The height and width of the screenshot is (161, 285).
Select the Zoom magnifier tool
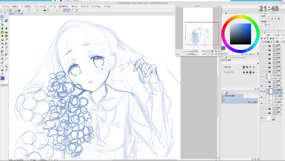pos(2,66)
